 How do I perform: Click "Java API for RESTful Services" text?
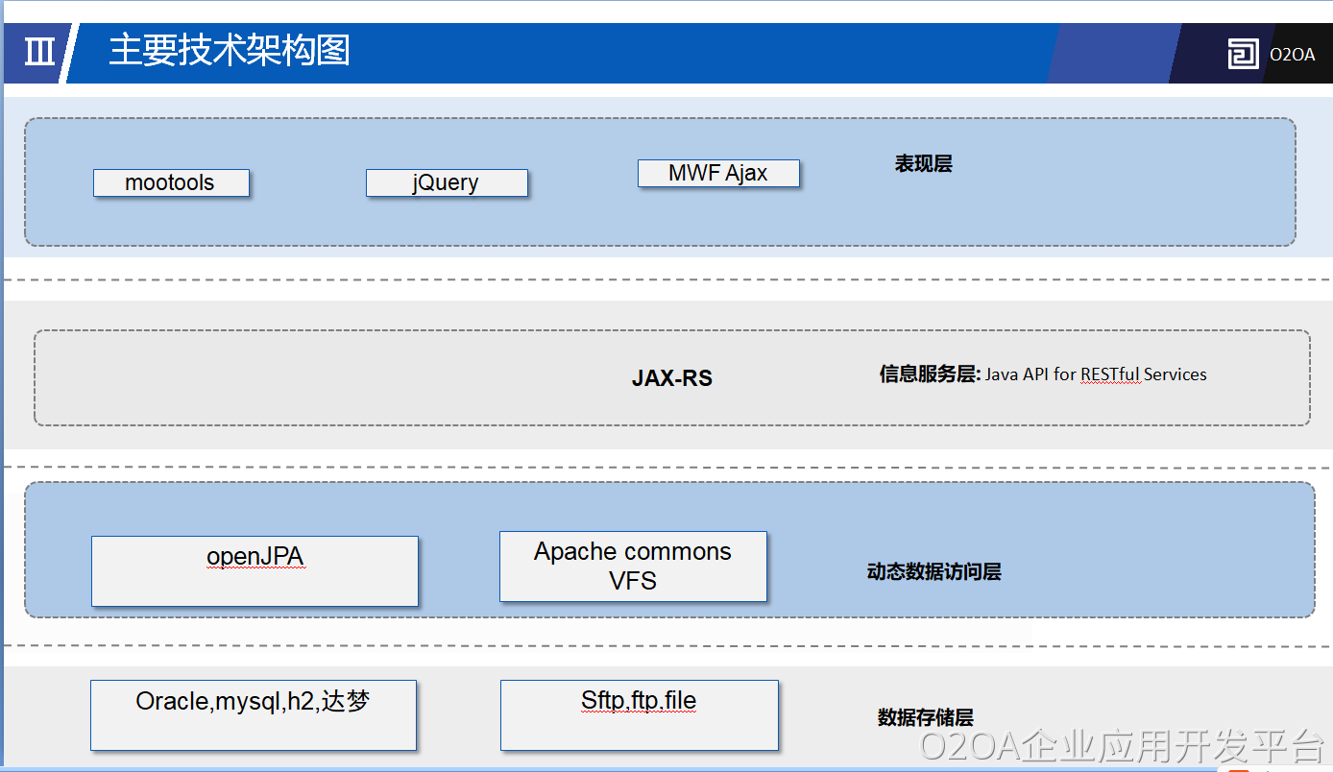click(1096, 374)
